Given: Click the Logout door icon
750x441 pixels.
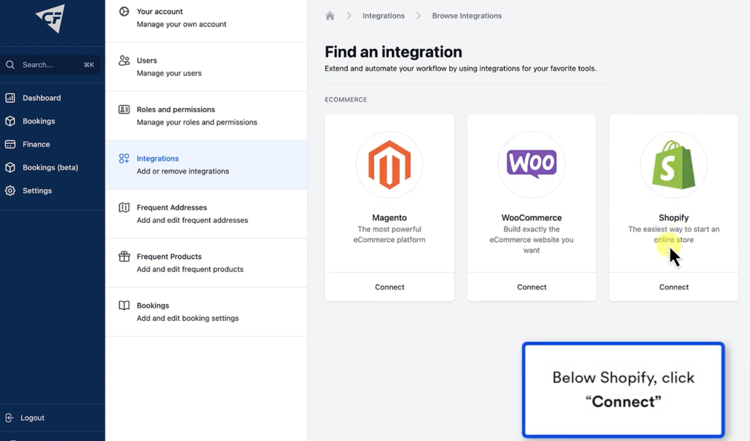Looking at the screenshot, I should pyautogui.click(x=9, y=418).
